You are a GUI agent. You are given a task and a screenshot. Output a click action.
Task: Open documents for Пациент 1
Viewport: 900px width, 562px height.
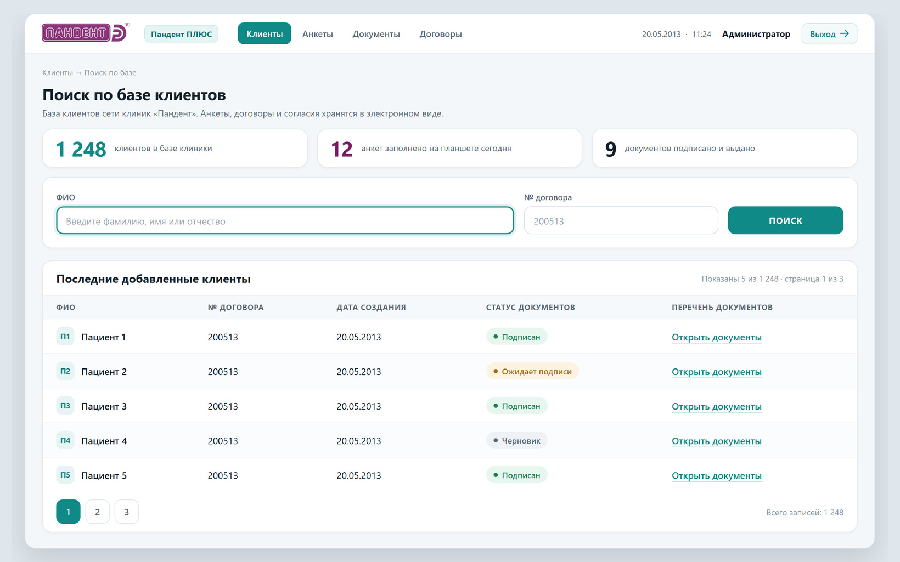(716, 337)
